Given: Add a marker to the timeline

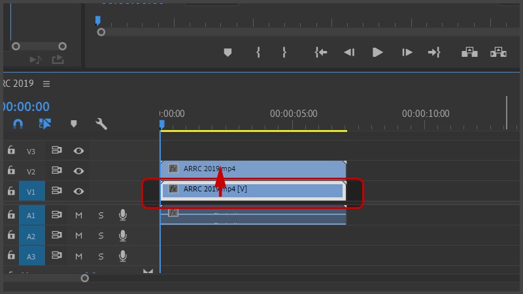Looking at the screenshot, I should pos(74,124).
